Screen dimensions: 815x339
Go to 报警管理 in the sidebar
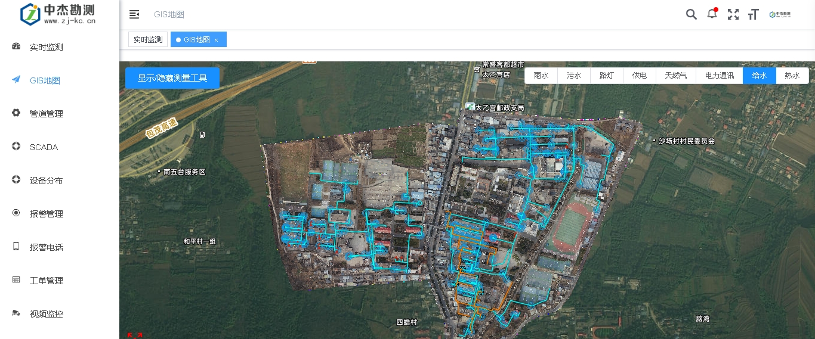tap(47, 214)
